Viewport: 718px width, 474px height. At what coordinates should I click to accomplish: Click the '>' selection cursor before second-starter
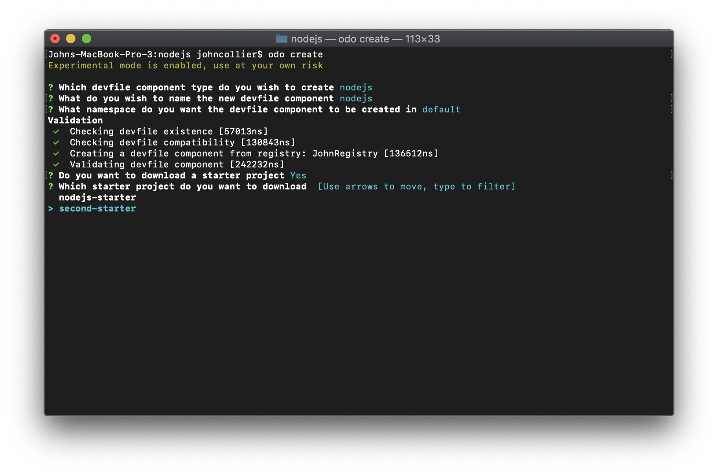[51, 208]
